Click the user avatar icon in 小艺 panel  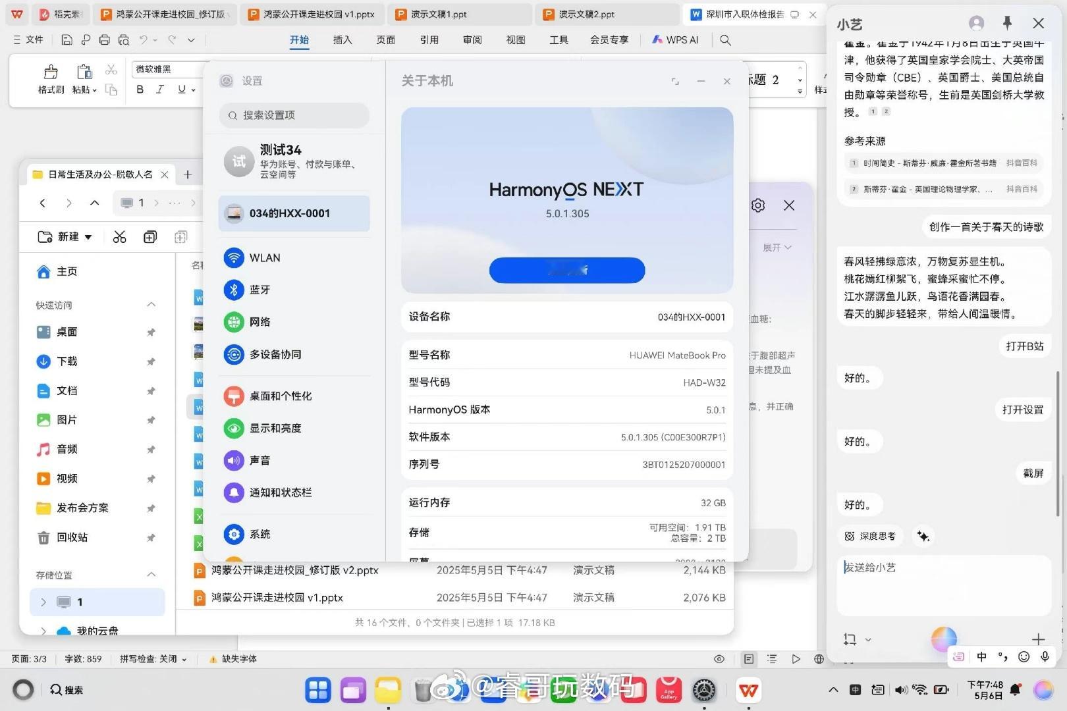(976, 24)
